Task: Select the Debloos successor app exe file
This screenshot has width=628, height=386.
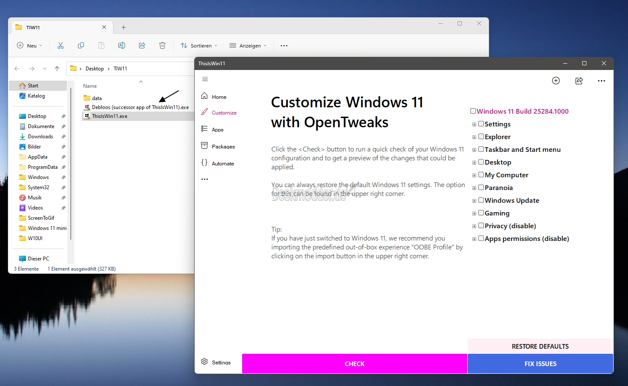Action: 137,107
